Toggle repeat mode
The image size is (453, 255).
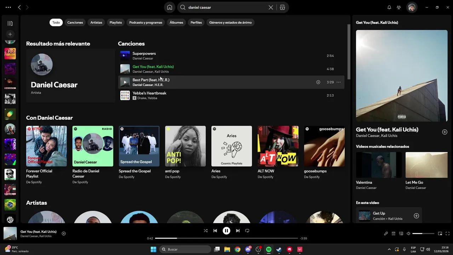click(247, 231)
